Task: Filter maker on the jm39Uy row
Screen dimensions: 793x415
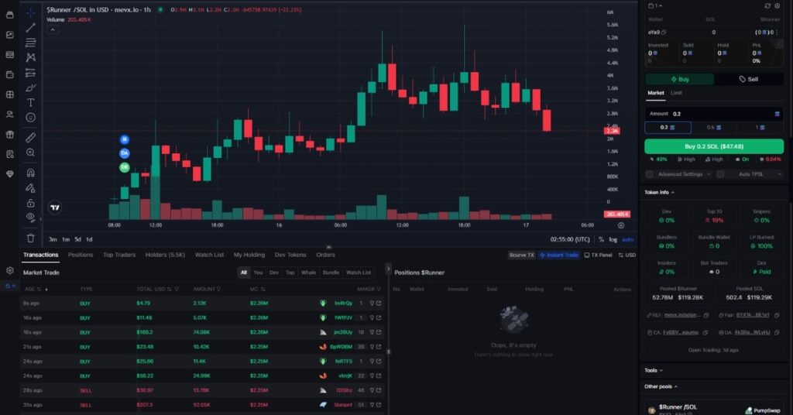Action: pos(372,333)
